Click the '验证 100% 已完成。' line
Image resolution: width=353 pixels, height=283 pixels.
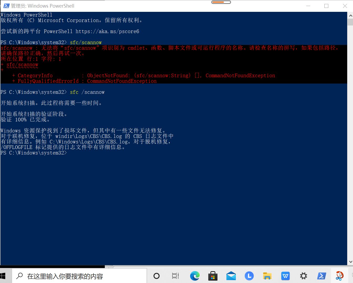25,120
